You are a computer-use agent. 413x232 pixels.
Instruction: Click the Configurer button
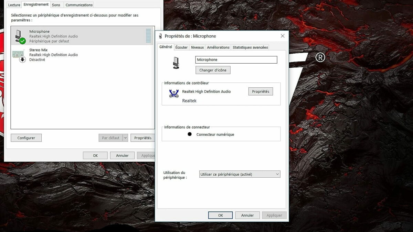(26, 138)
